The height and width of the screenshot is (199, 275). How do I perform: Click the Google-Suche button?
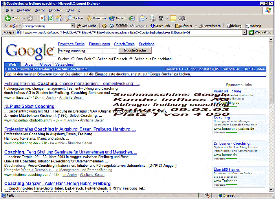(x=135, y=50)
